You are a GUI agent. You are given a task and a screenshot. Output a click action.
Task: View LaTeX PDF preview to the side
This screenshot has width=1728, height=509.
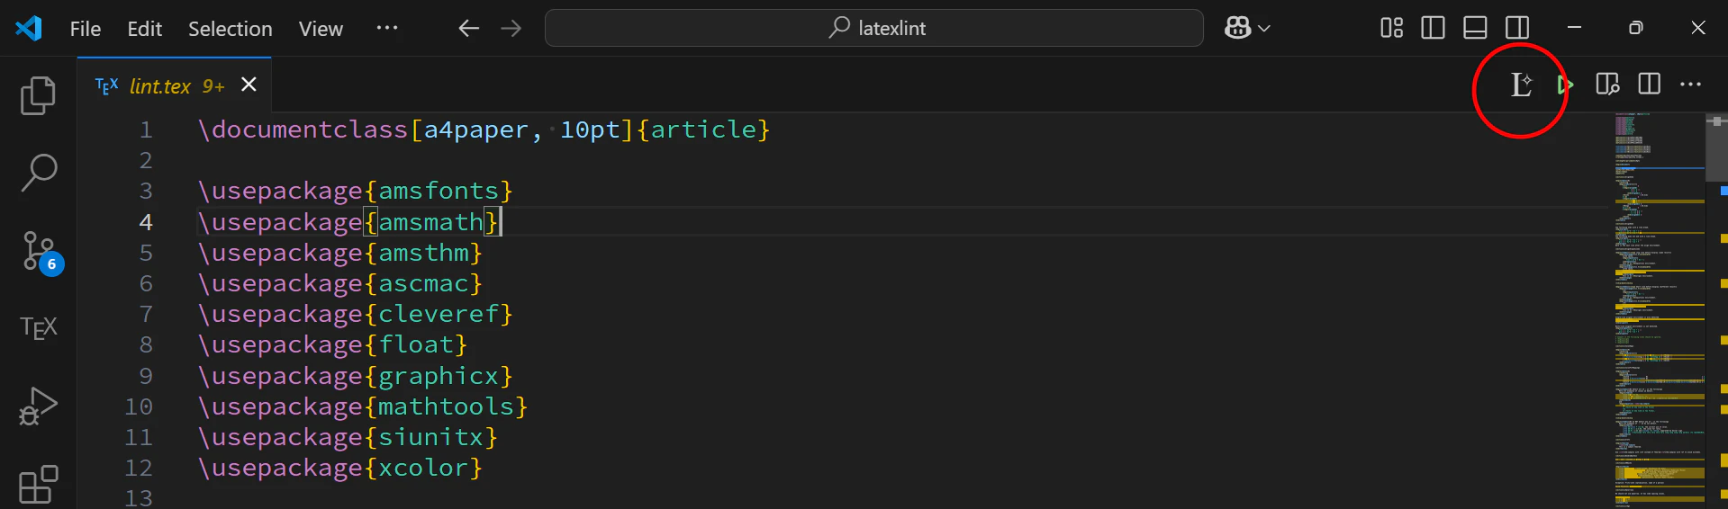click(1607, 85)
